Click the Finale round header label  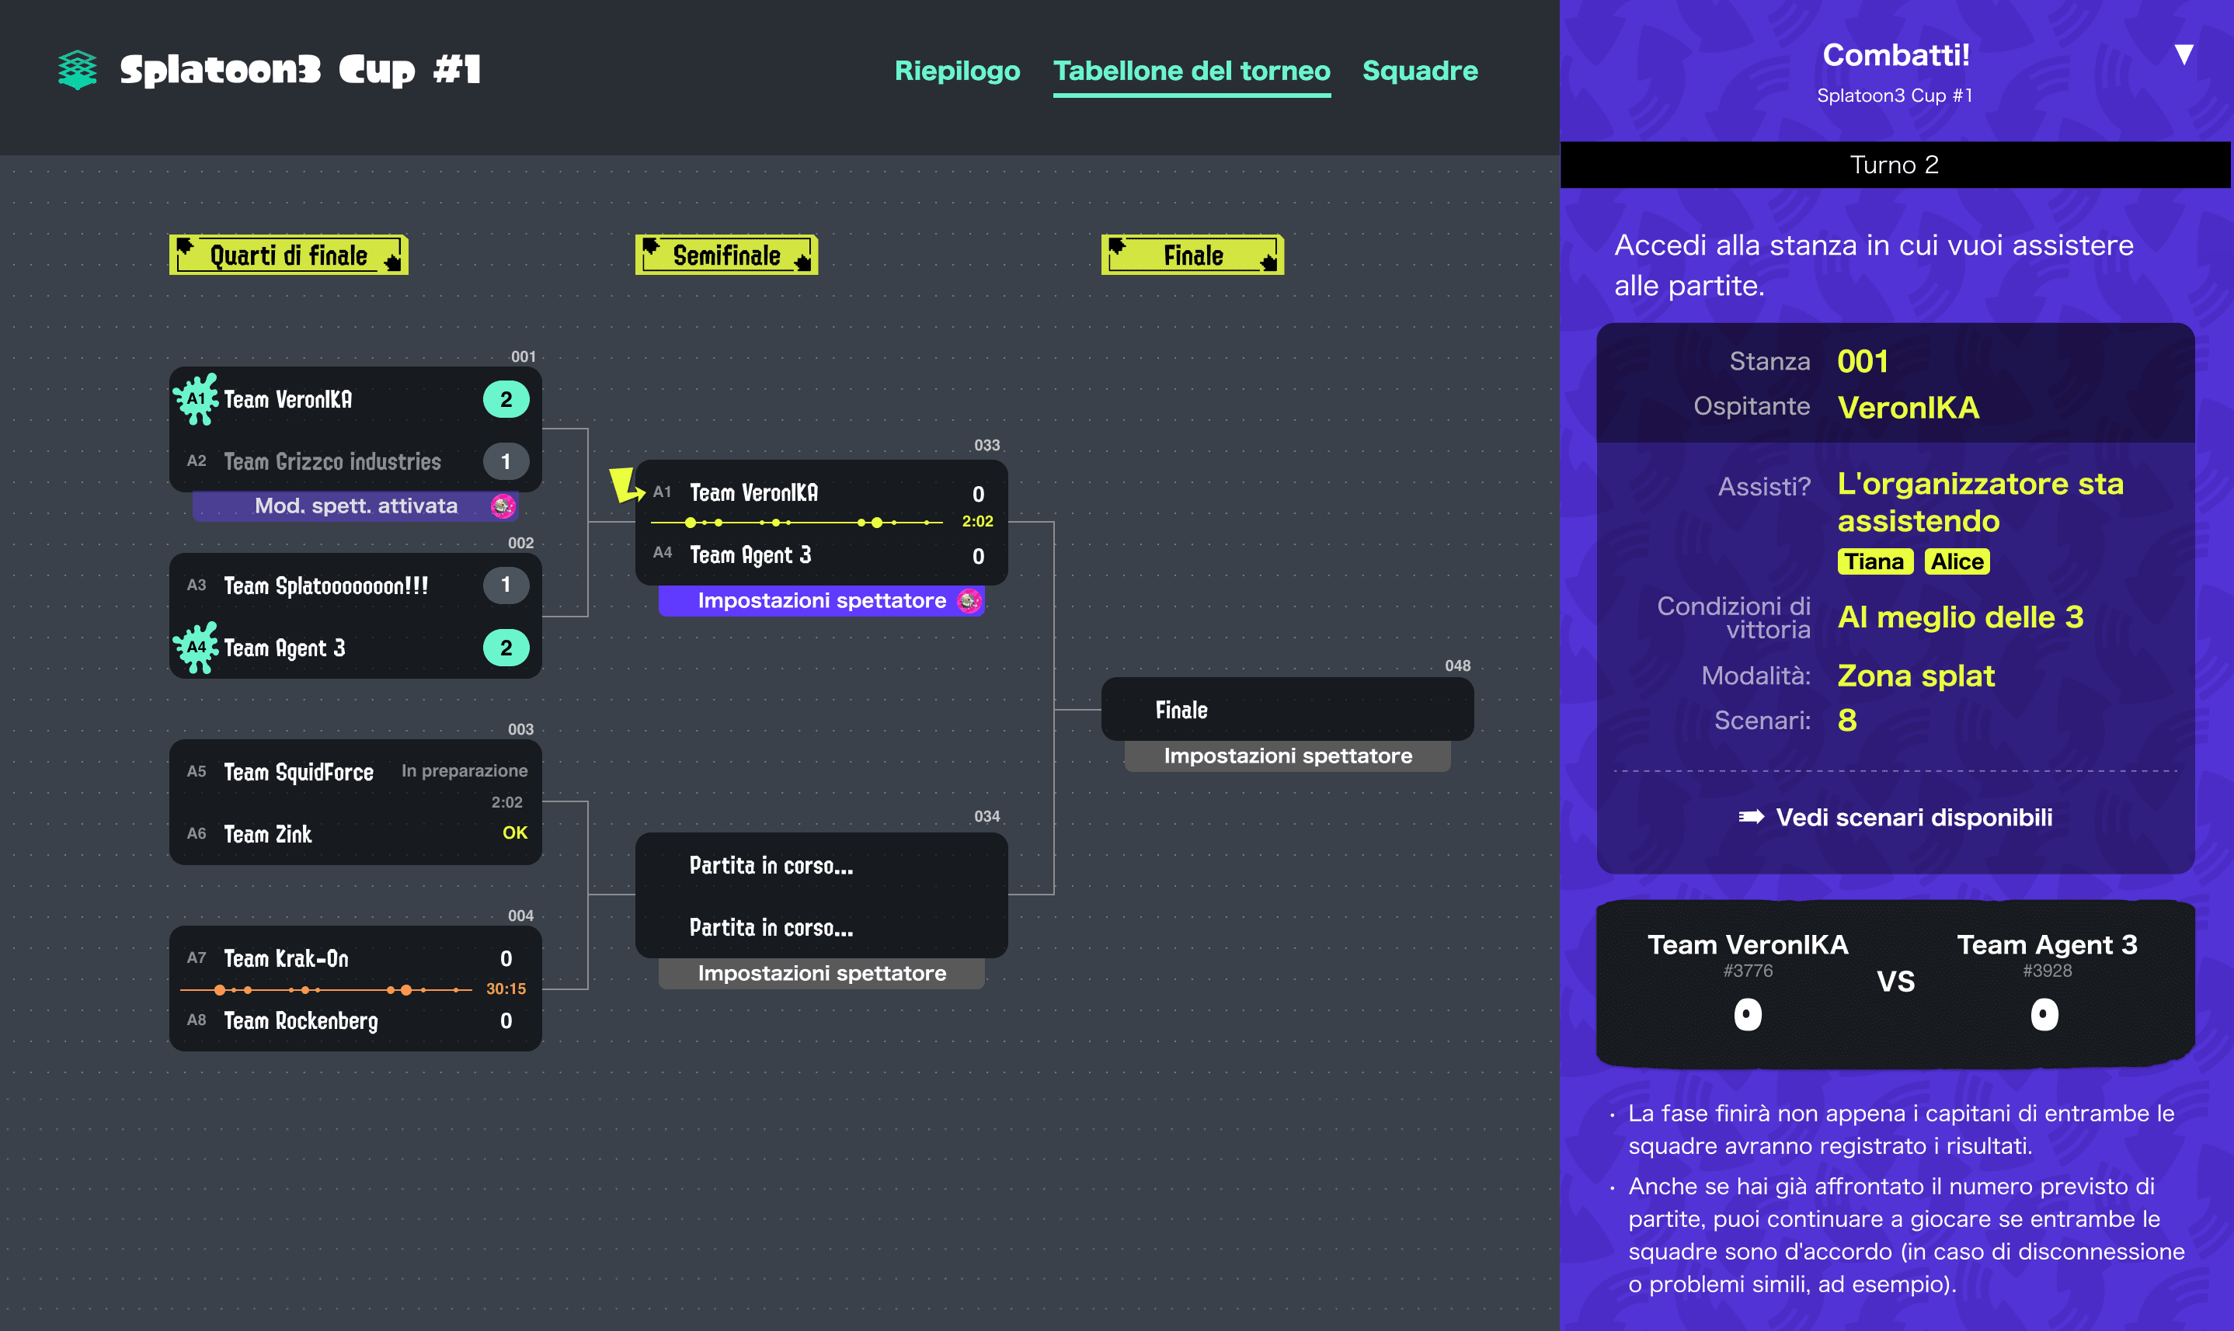pos(1192,255)
